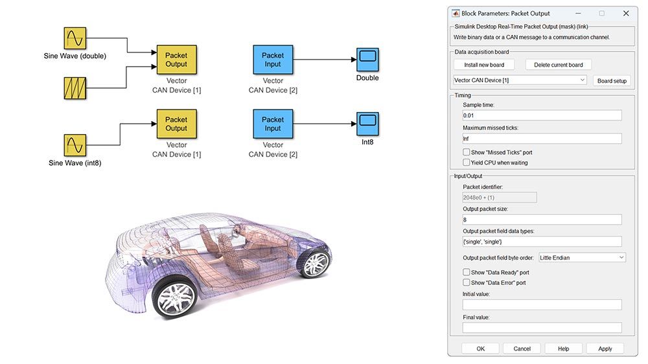Viewport: 648px width, 364px height.
Task: Select the Sine Wave (int8) block
Action: pos(75,146)
